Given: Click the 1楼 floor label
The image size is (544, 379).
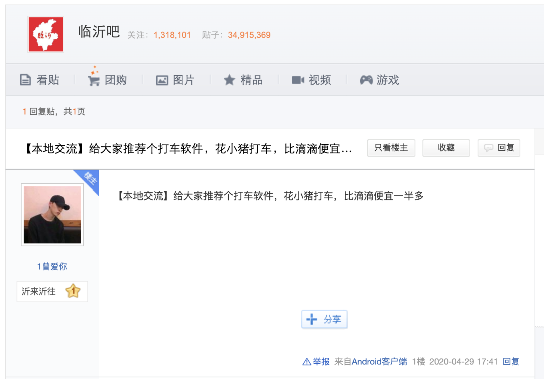Looking at the screenshot, I should (419, 362).
